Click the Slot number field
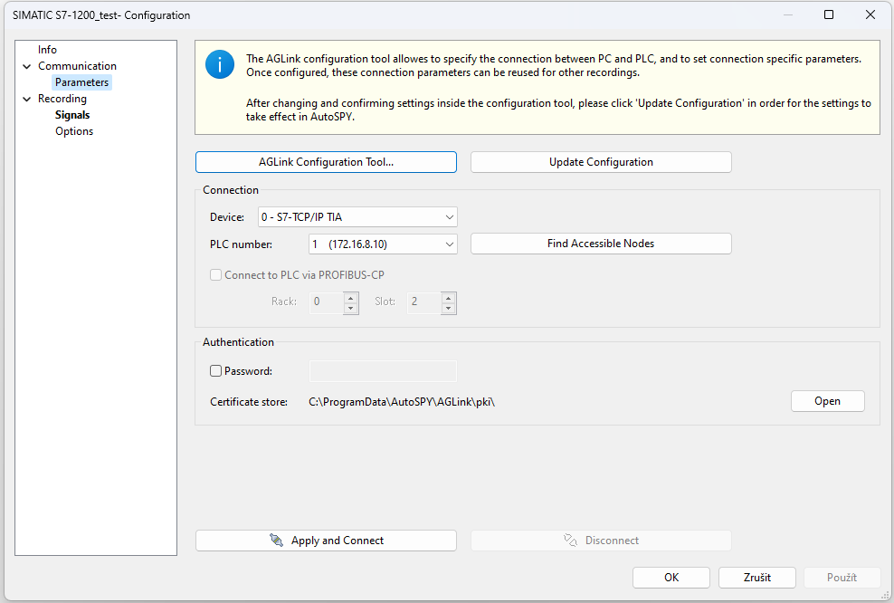The image size is (894, 603). pyautogui.click(x=424, y=303)
